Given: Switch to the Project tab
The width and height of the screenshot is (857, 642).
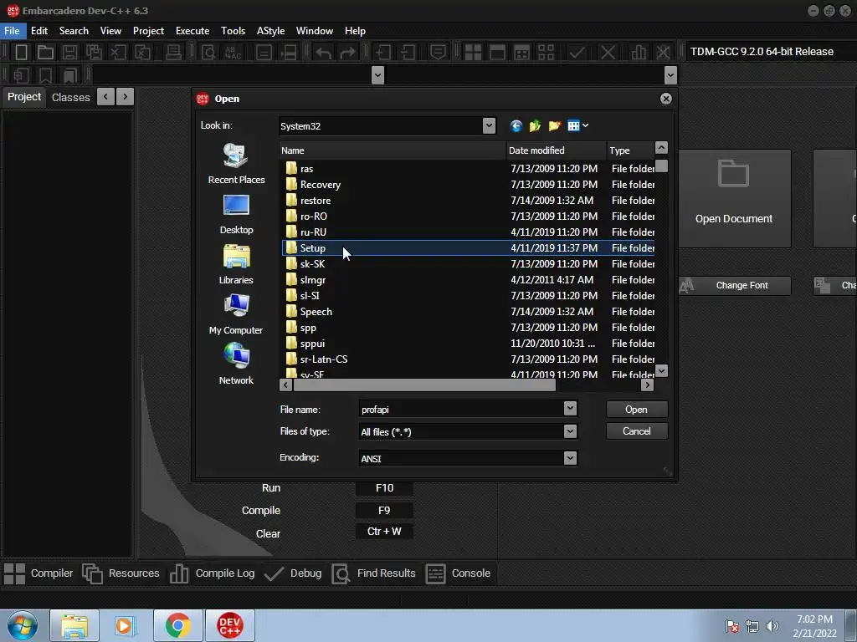Looking at the screenshot, I should pos(24,97).
